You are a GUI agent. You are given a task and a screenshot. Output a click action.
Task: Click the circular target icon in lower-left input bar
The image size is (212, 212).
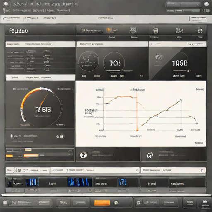(19, 170)
